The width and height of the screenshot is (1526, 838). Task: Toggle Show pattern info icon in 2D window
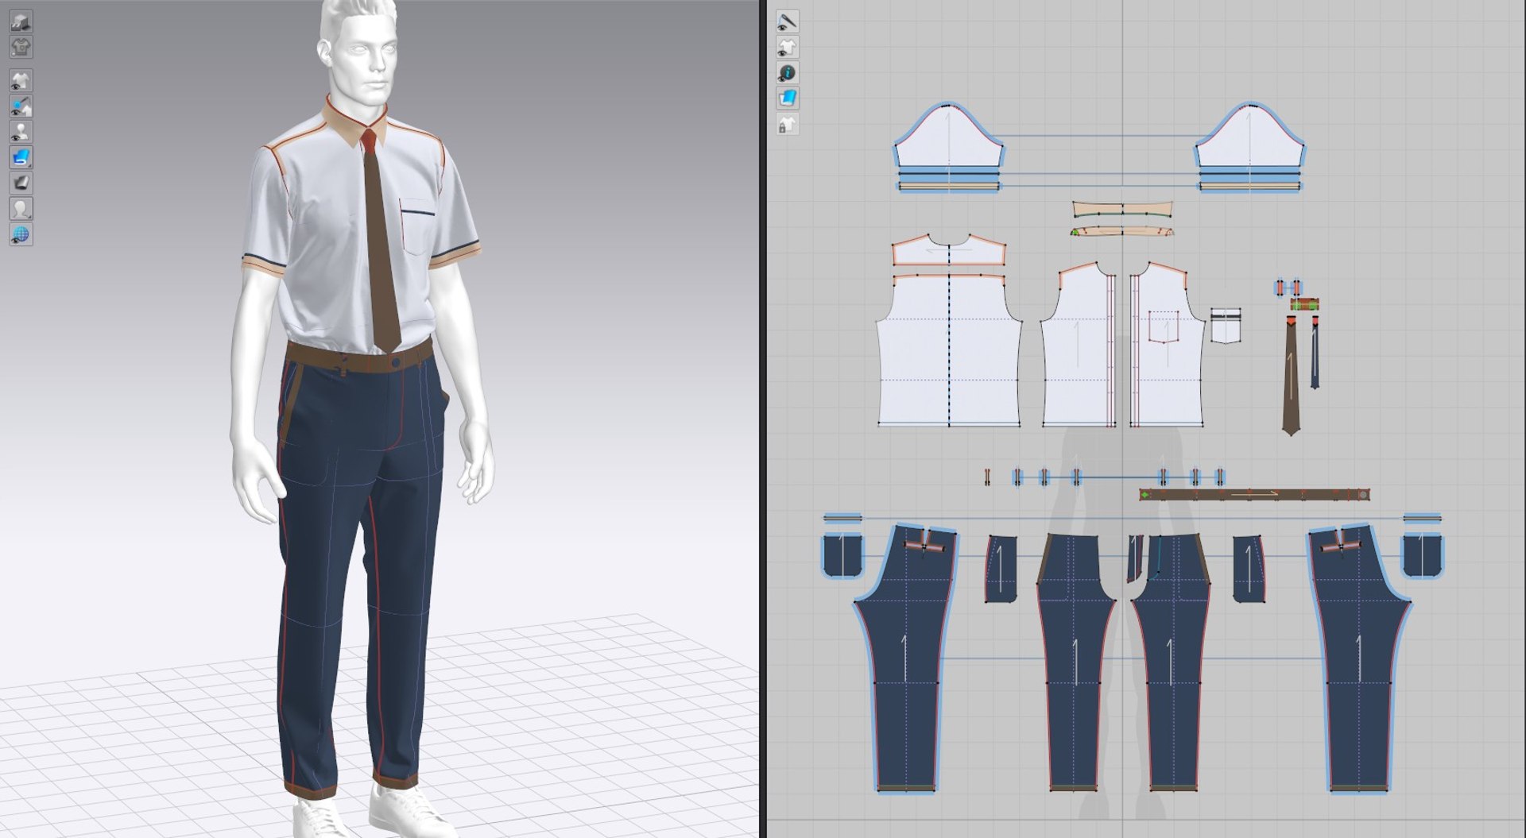pos(787,72)
